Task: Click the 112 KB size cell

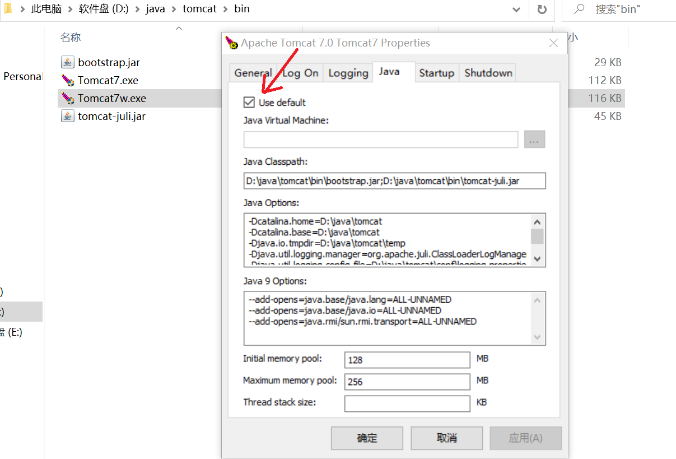Action: click(605, 80)
